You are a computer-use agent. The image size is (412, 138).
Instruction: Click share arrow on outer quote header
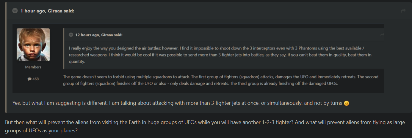403,11
